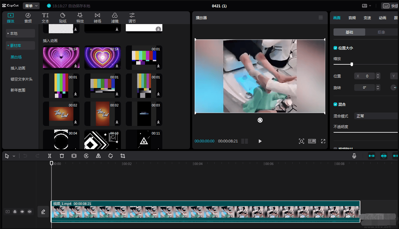Image resolution: width=399 pixels, height=229 pixels.
Task: Select the 抠像 sub-tab
Action: point(381,32)
